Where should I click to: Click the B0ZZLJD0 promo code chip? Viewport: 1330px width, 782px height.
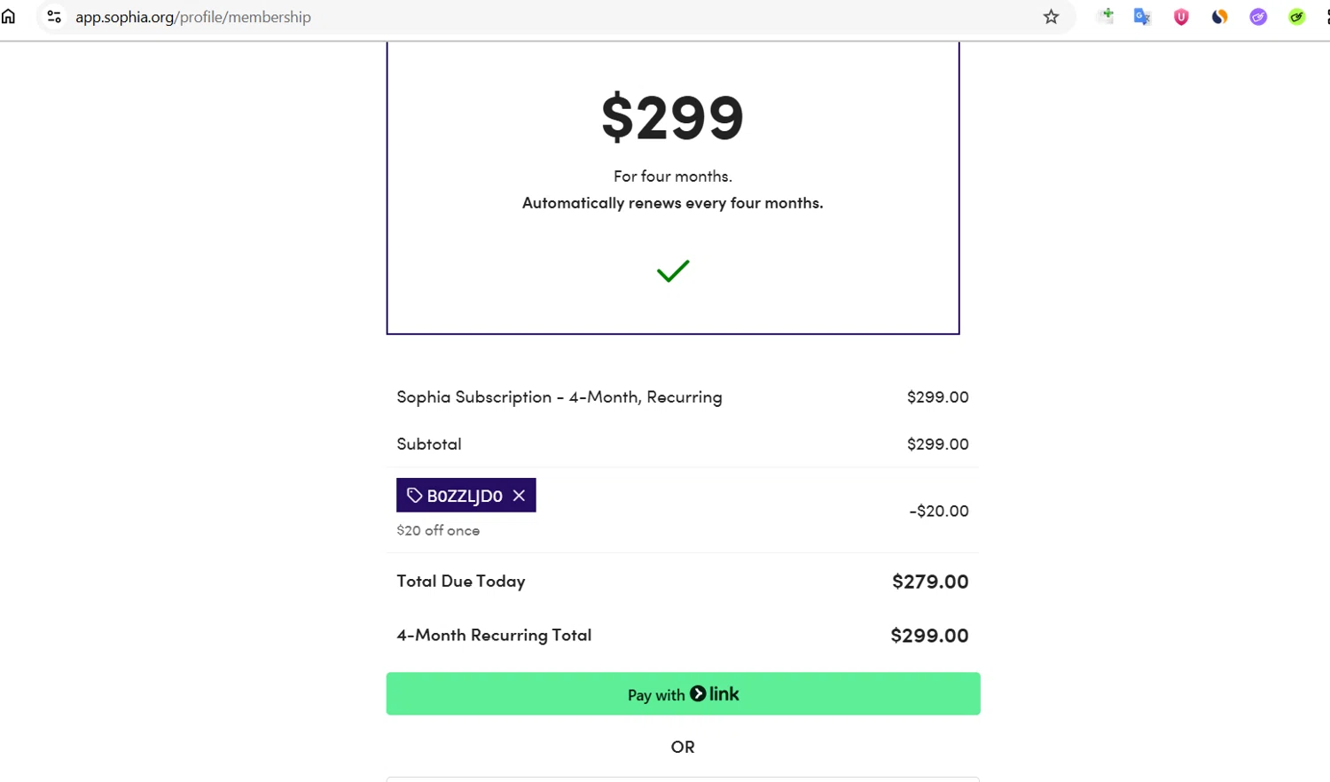coord(464,496)
